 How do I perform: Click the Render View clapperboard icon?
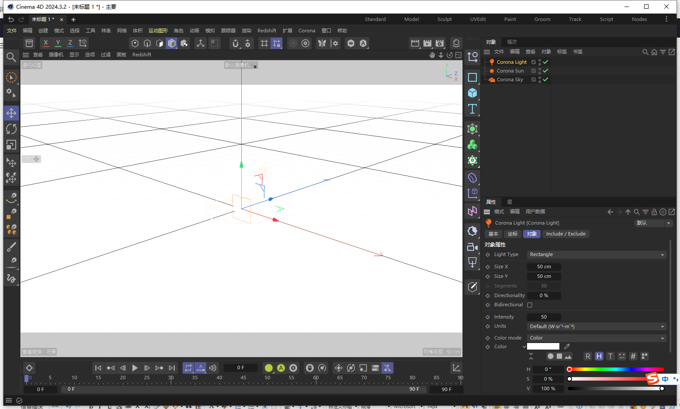click(415, 43)
